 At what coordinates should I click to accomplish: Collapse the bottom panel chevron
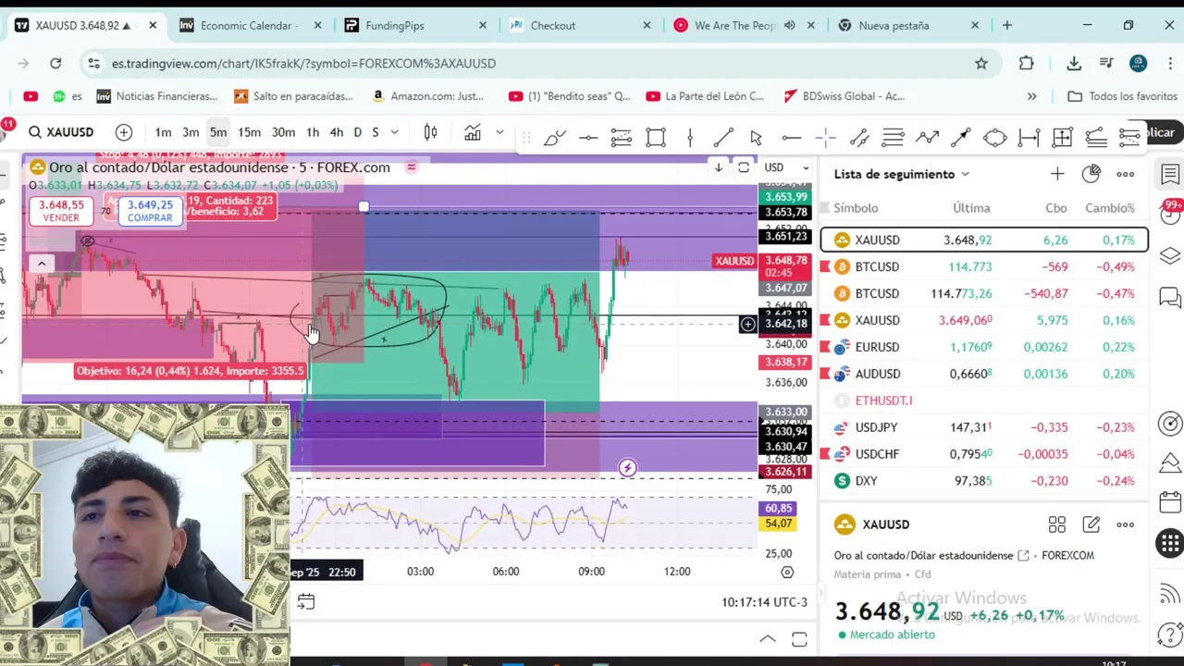point(768,640)
